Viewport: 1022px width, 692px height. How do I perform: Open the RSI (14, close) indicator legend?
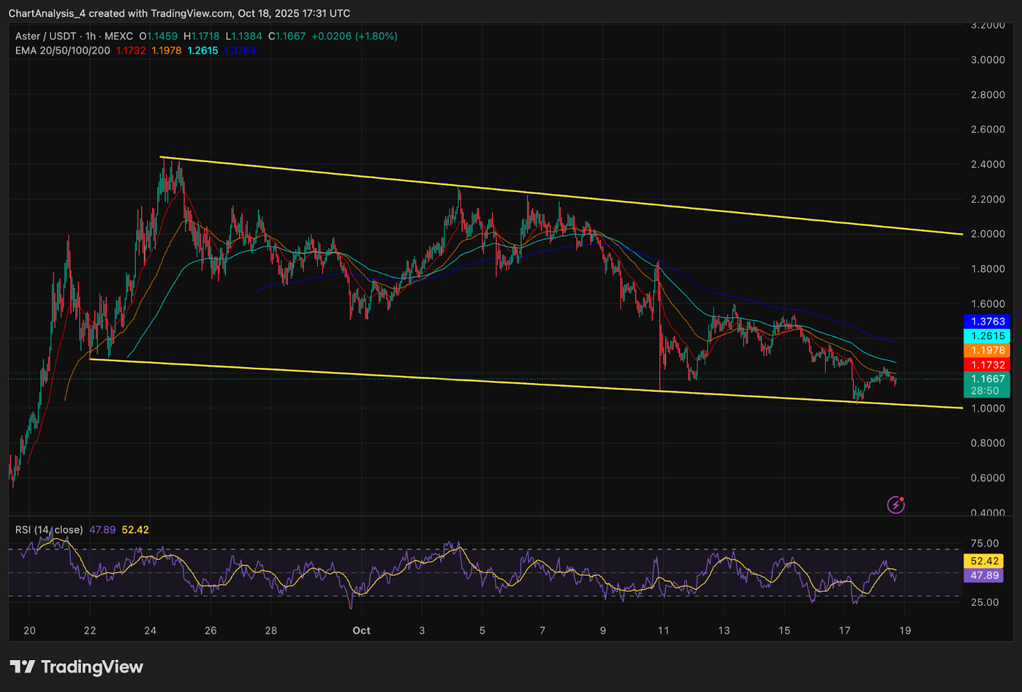point(49,530)
